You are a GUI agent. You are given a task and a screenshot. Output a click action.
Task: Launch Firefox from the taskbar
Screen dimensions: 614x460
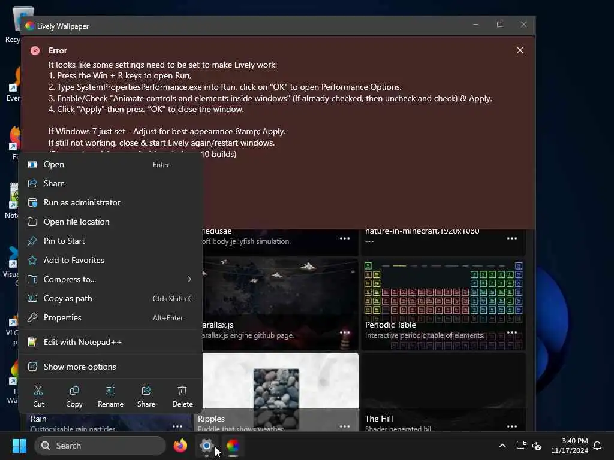point(180,446)
